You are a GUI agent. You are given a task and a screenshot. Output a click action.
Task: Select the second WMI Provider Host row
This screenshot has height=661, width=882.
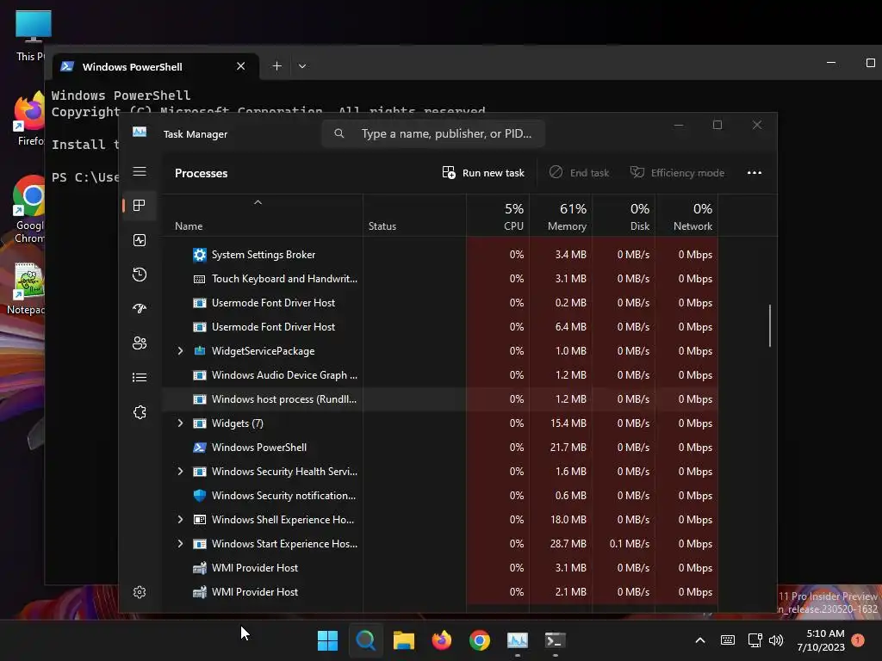click(x=440, y=592)
